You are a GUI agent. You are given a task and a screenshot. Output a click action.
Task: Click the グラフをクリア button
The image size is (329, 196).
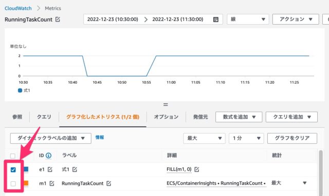(x=292, y=138)
